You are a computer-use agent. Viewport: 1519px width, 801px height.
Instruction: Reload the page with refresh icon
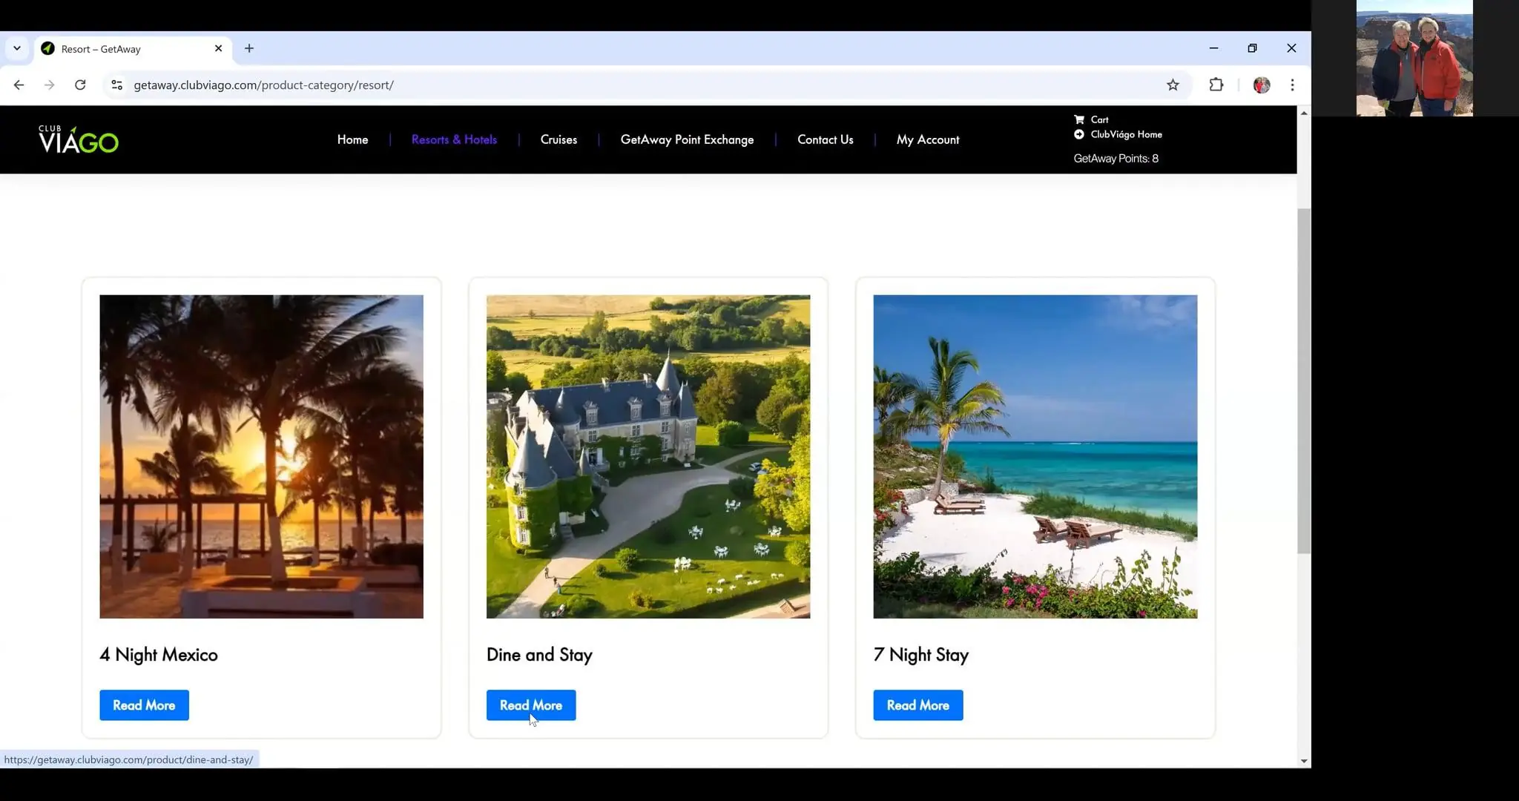tap(80, 85)
